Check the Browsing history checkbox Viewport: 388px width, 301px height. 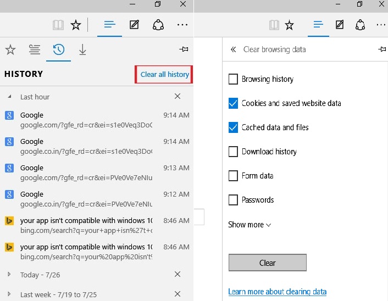(233, 79)
